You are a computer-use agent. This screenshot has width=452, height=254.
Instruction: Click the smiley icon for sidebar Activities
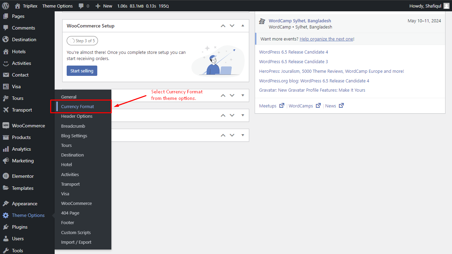coord(5,63)
